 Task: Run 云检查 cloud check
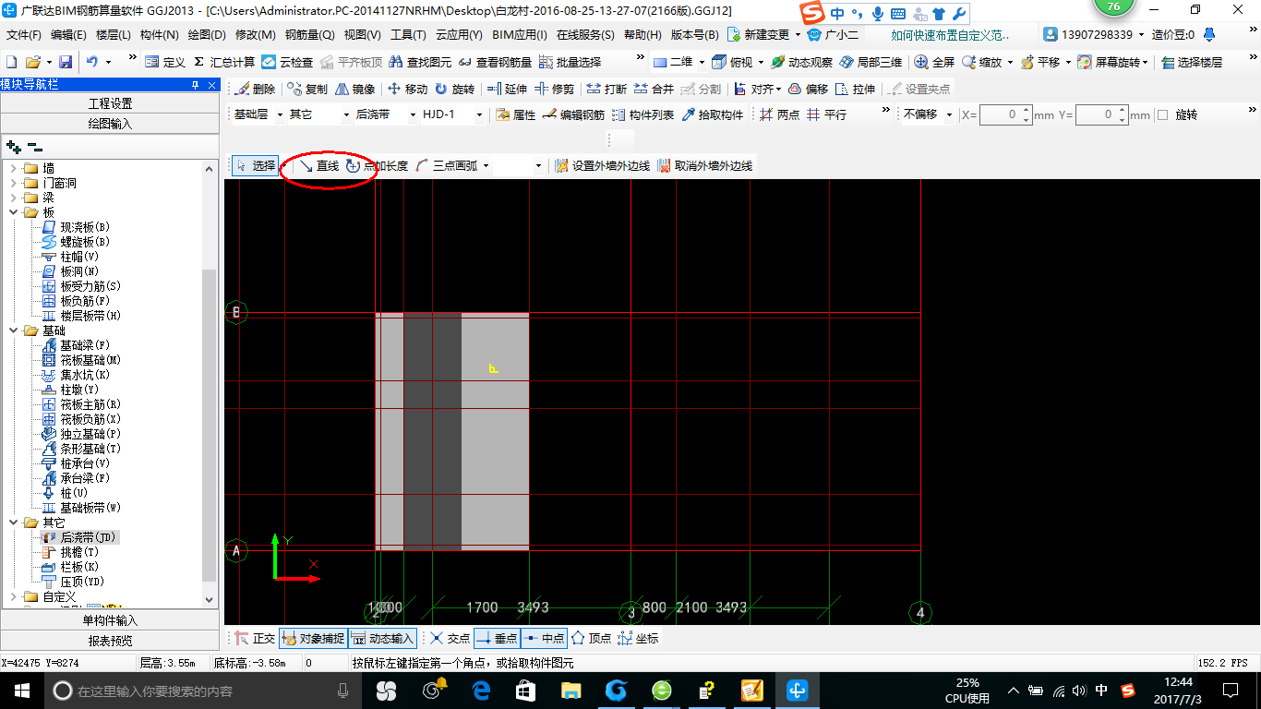pos(287,62)
